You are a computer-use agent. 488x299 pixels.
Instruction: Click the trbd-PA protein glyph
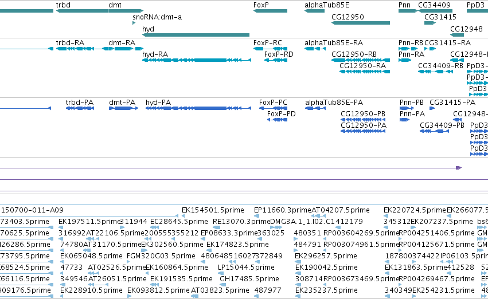(x=80, y=108)
